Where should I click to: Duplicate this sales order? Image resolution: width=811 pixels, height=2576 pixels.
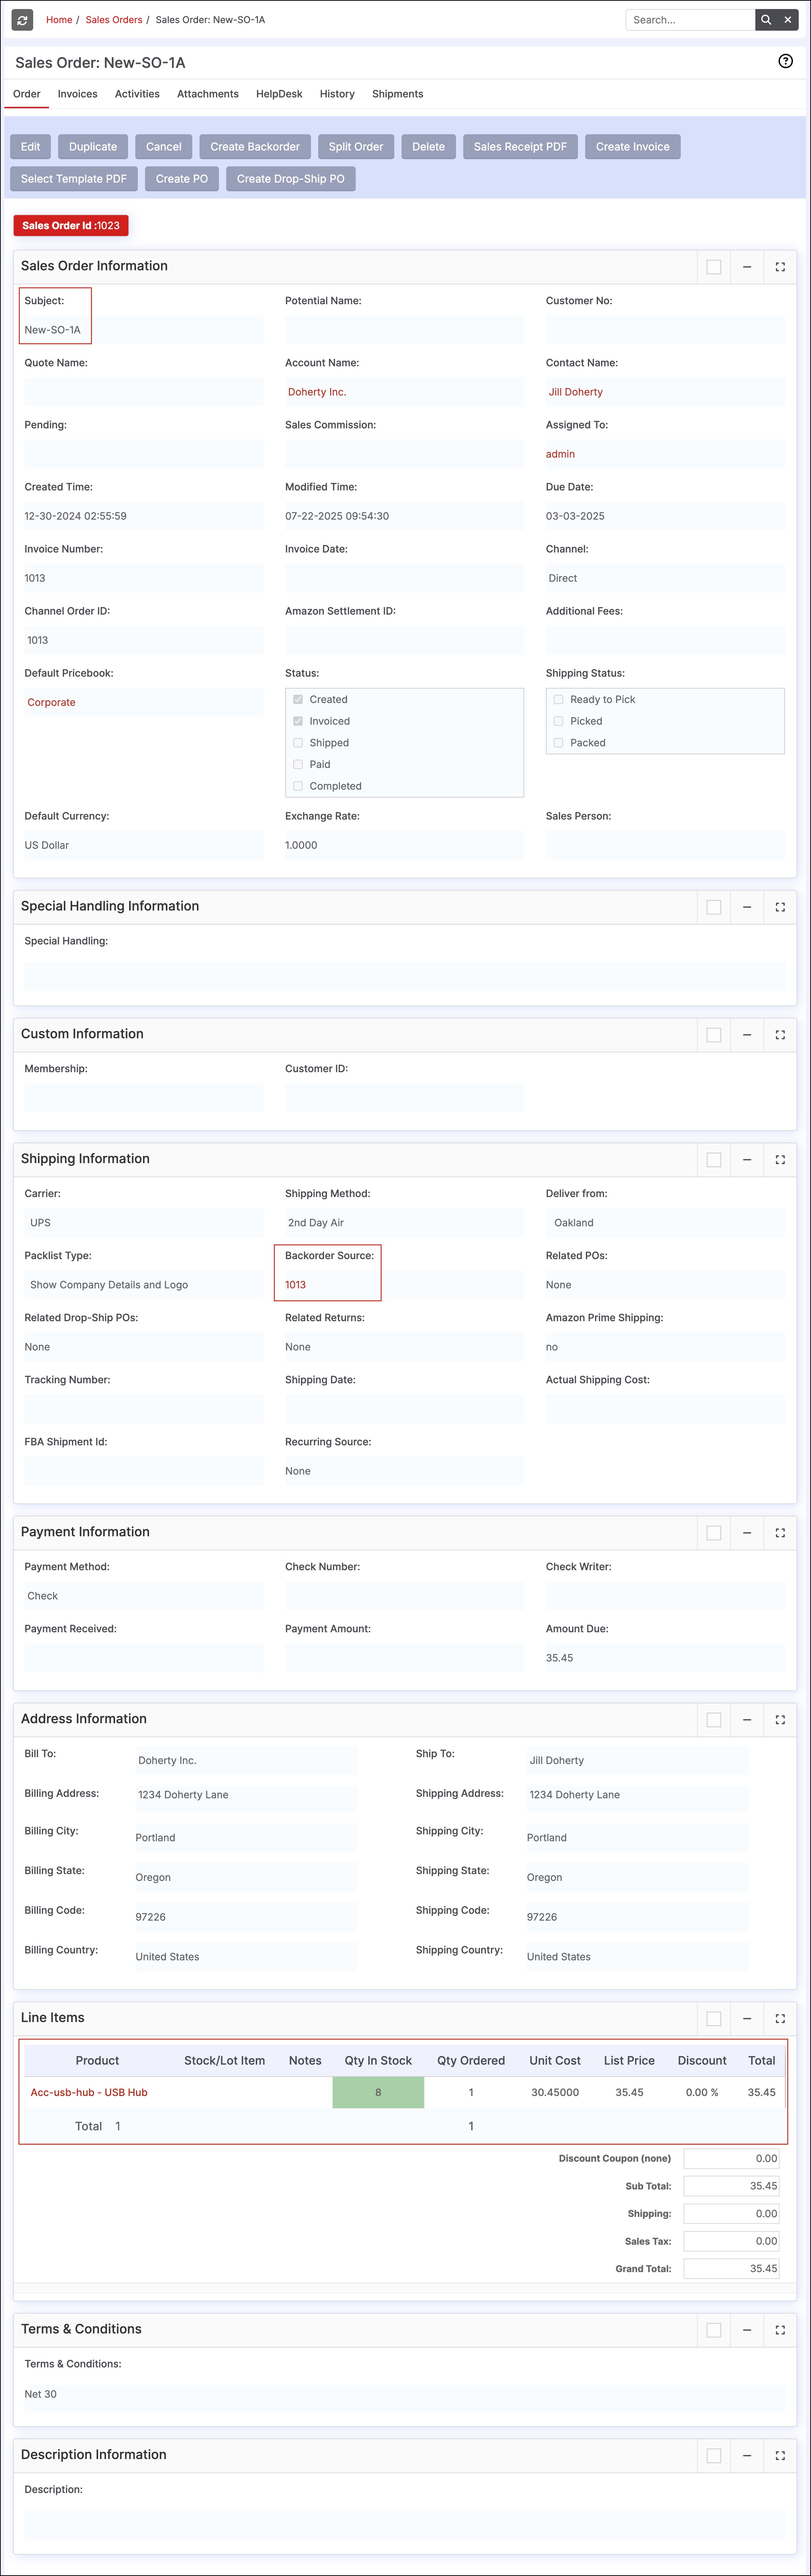(93, 147)
